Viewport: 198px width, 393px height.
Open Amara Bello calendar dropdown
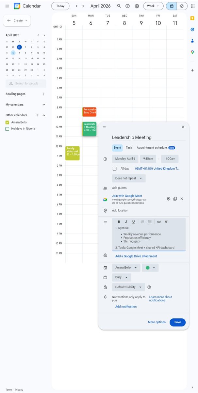point(126,268)
